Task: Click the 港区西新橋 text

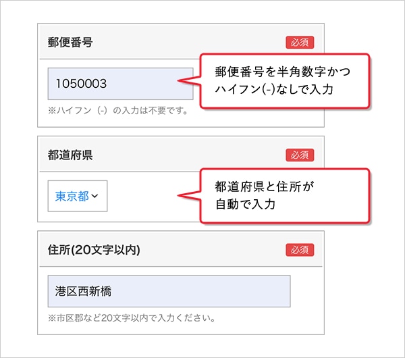Action: click(x=84, y=291)
